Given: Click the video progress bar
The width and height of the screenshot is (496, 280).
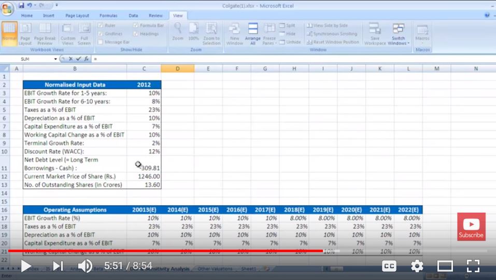Looking at the screenshot, I should pos(248,251).
